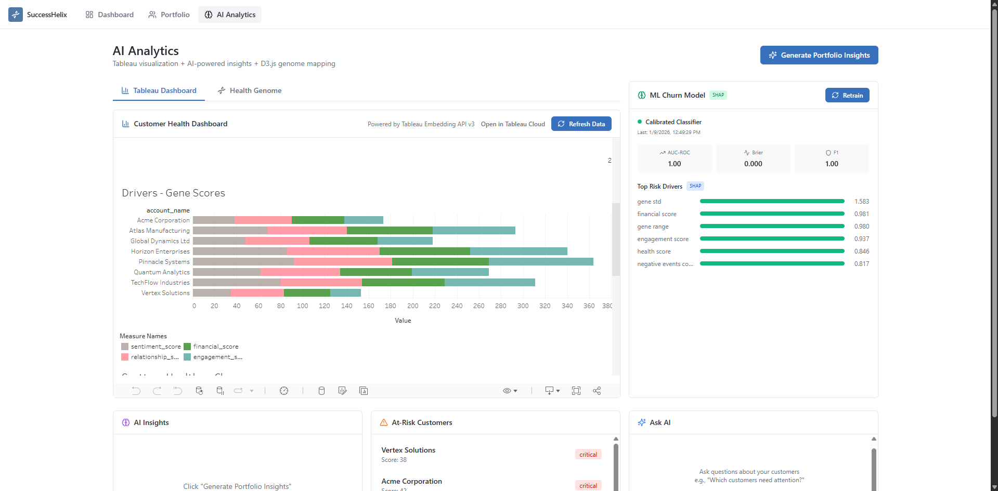Screen dimensions: 998x491
Task: Switch to the Health Genome tab
Action: click(250, 90)
